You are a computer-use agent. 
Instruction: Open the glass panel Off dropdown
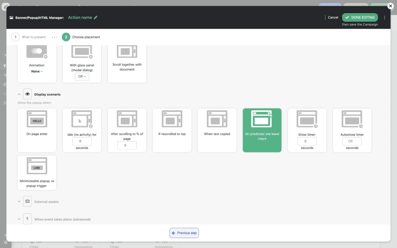click(x=82, y=76)
